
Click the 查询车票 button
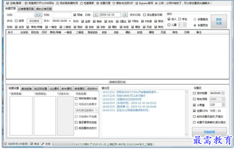(219, 21)
